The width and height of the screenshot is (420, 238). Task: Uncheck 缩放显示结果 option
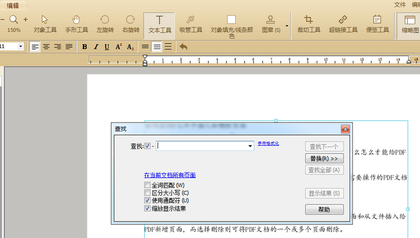click(x=147, y=208)
